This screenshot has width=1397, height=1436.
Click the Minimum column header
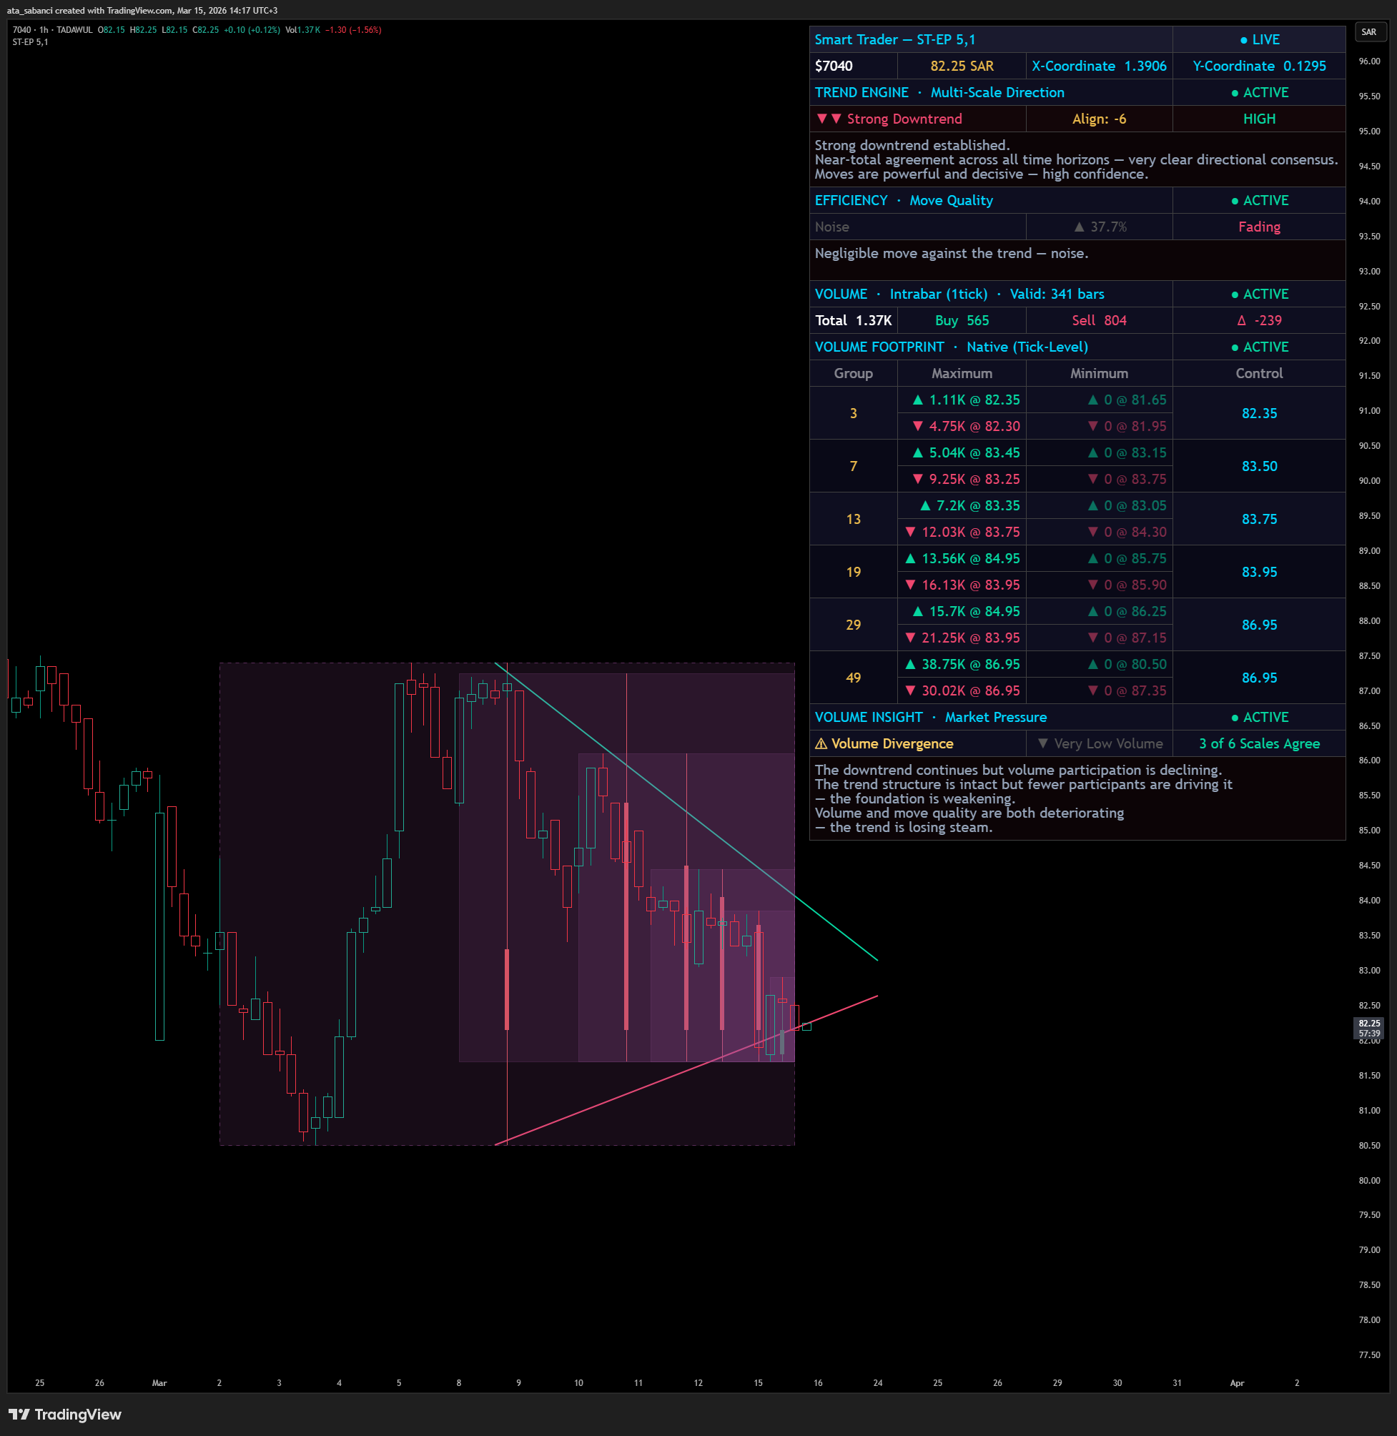pyautogui.click(x=1099, y=373)
